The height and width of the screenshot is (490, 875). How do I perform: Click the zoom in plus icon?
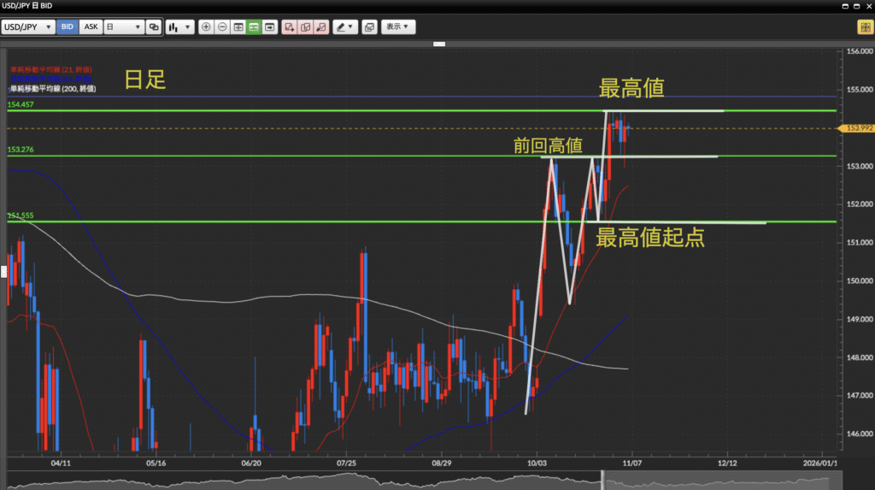206,27
